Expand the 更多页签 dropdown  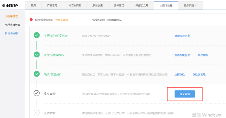(190, 5)
